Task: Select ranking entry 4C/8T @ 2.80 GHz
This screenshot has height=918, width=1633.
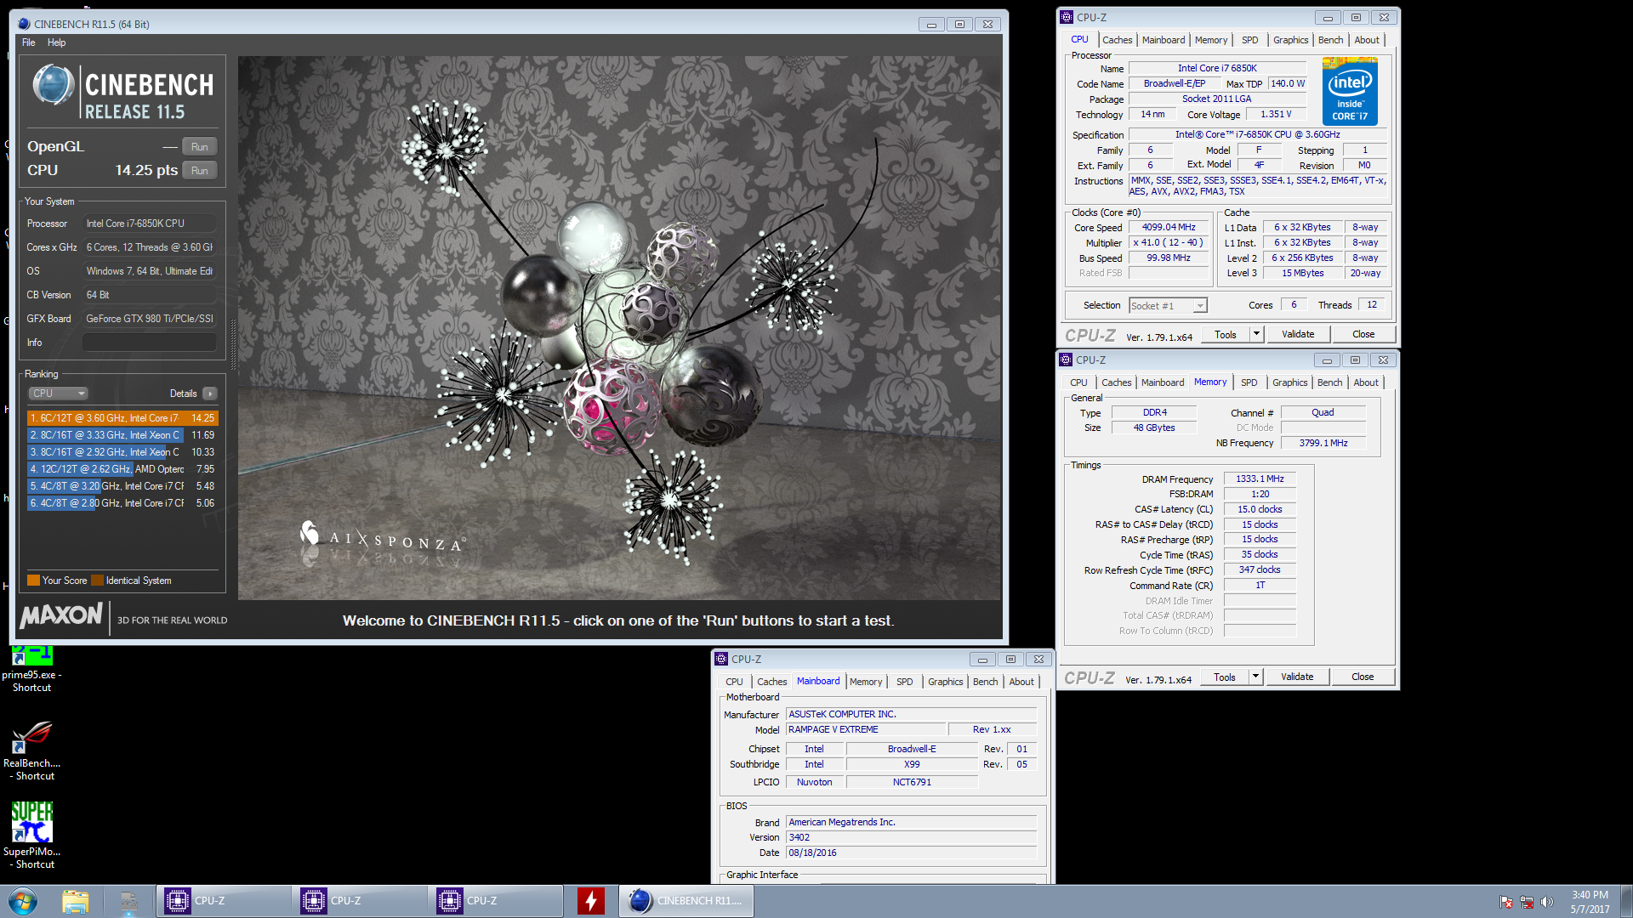Action: point(122,503)
